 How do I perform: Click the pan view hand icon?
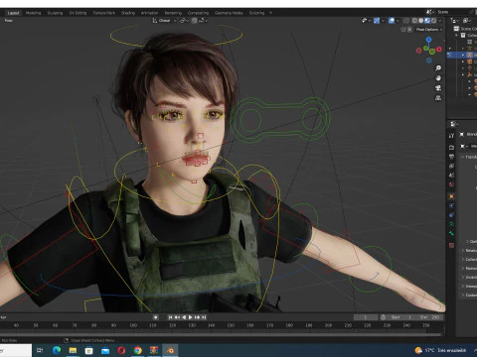point(438,78)
